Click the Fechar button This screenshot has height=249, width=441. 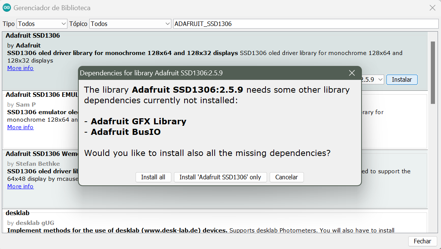[x=422, y=241]
